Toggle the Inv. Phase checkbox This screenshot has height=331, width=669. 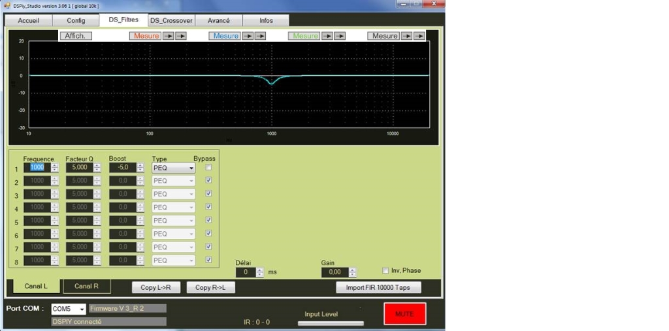click(x=385, y=270)
